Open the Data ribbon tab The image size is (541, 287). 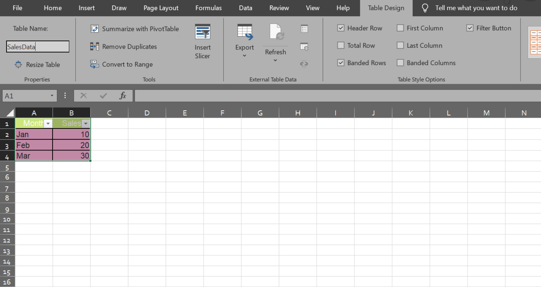click(245, 8)
